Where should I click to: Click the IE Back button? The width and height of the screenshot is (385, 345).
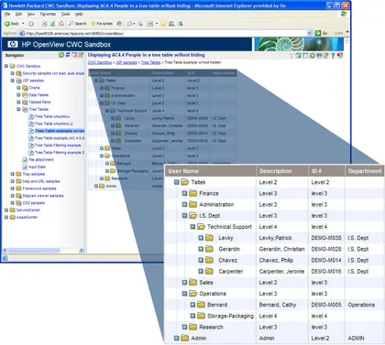(x=12, y=24)
